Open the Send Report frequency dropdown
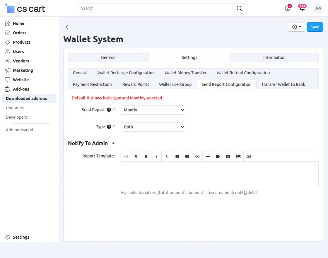Screen dimensions: 328x258 (x=153, y=110)
